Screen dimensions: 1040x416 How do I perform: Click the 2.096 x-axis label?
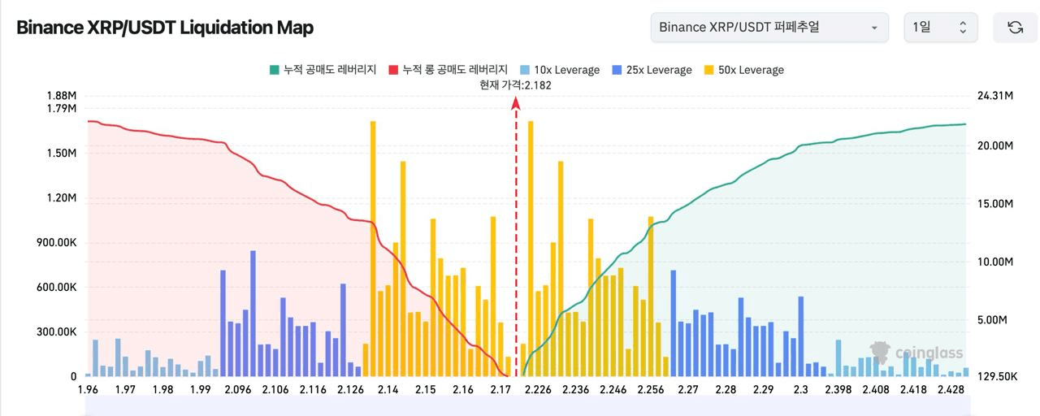pos(237,390)
